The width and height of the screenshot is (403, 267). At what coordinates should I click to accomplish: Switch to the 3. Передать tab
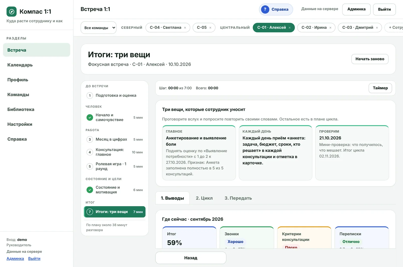click(238, 198)
